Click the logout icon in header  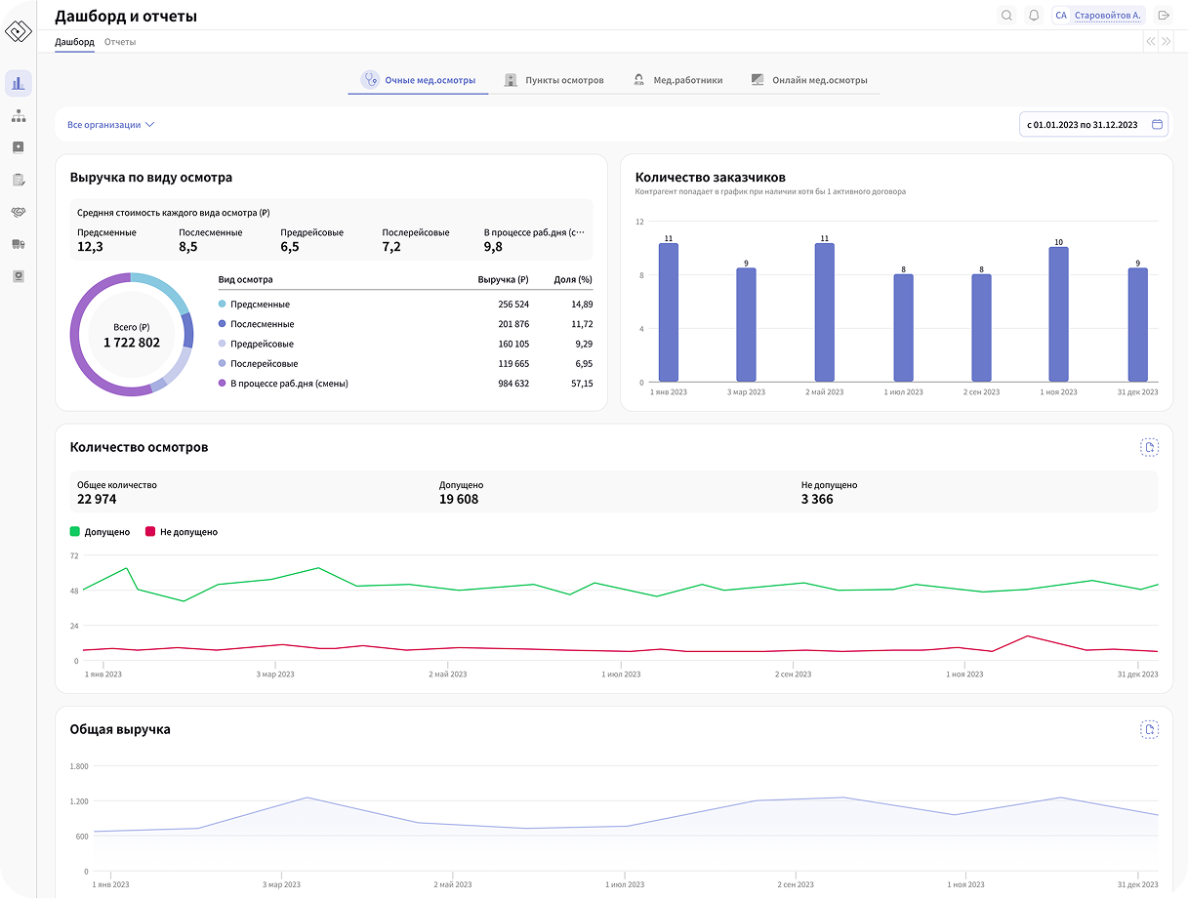coord(1164,16)
